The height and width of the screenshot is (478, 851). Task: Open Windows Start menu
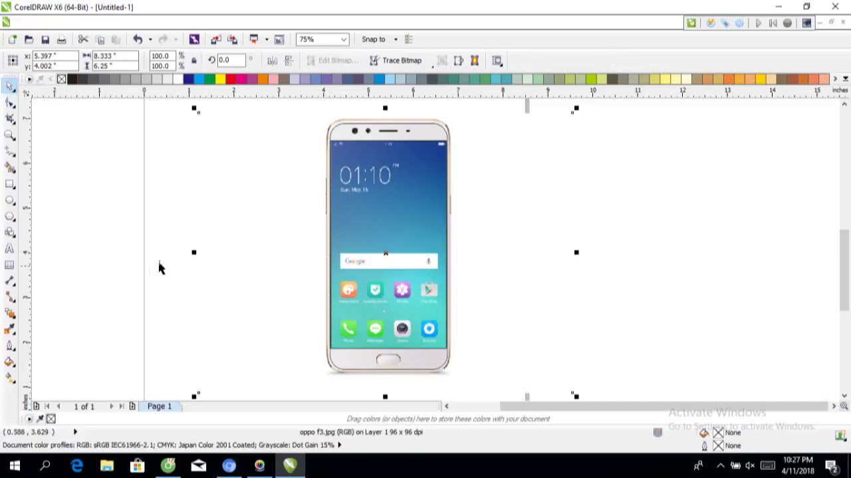tap(15, 466)
